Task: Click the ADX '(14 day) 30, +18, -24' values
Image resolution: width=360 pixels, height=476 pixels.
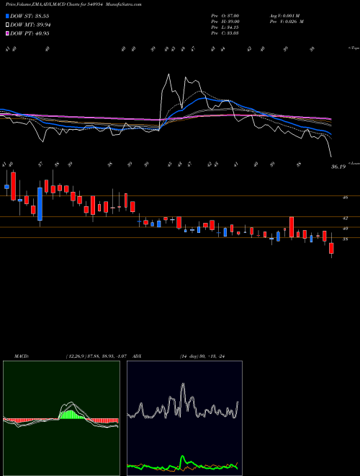Action: point(202,356)
